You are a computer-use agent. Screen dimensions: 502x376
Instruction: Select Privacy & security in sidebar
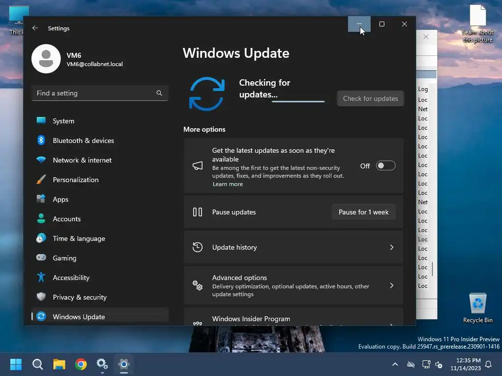tap(100, 297)
